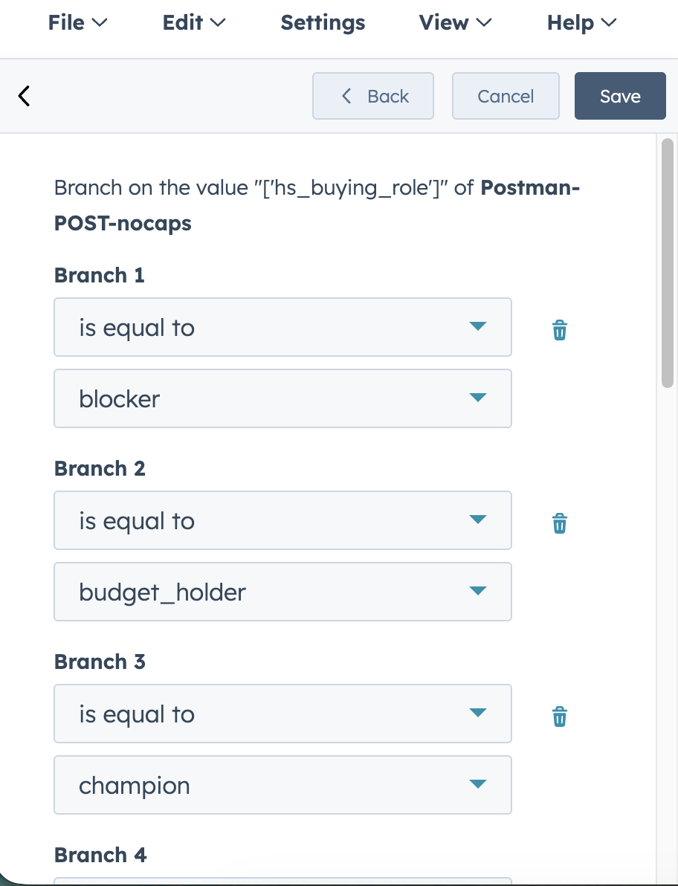
Task: Expand the Help menu chevron
Action: click(610, 23)
